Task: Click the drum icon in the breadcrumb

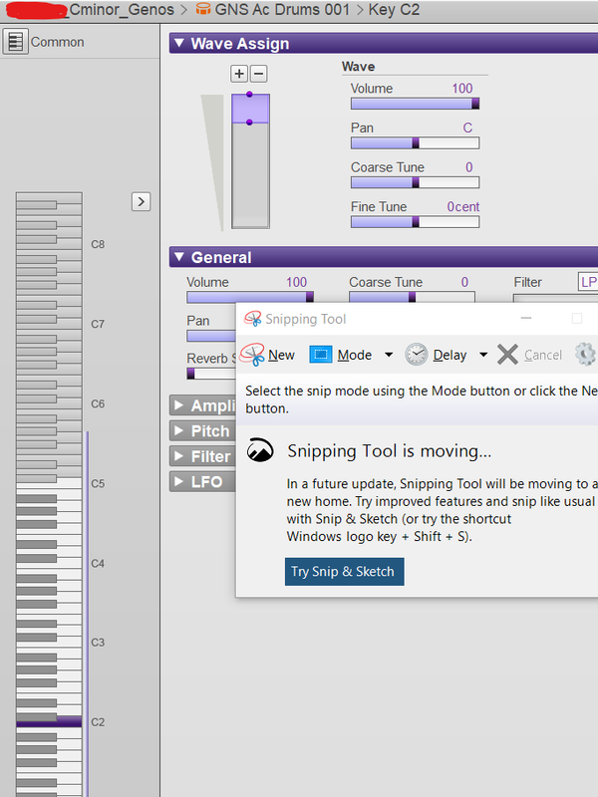Action: (203, 9)
